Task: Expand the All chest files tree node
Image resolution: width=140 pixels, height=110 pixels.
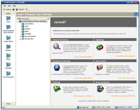Action: click(20, 39)
